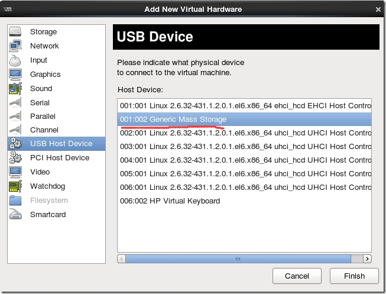The image size is (386, 294).
Task: Click the Cancel button
Action: [297, 276]
